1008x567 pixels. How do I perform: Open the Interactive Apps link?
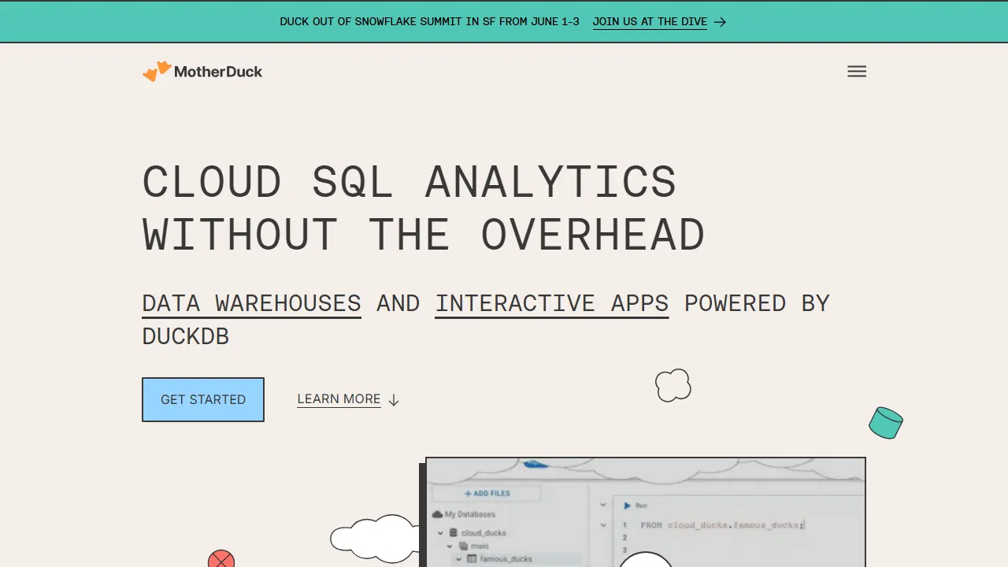[x=552, y=303]
